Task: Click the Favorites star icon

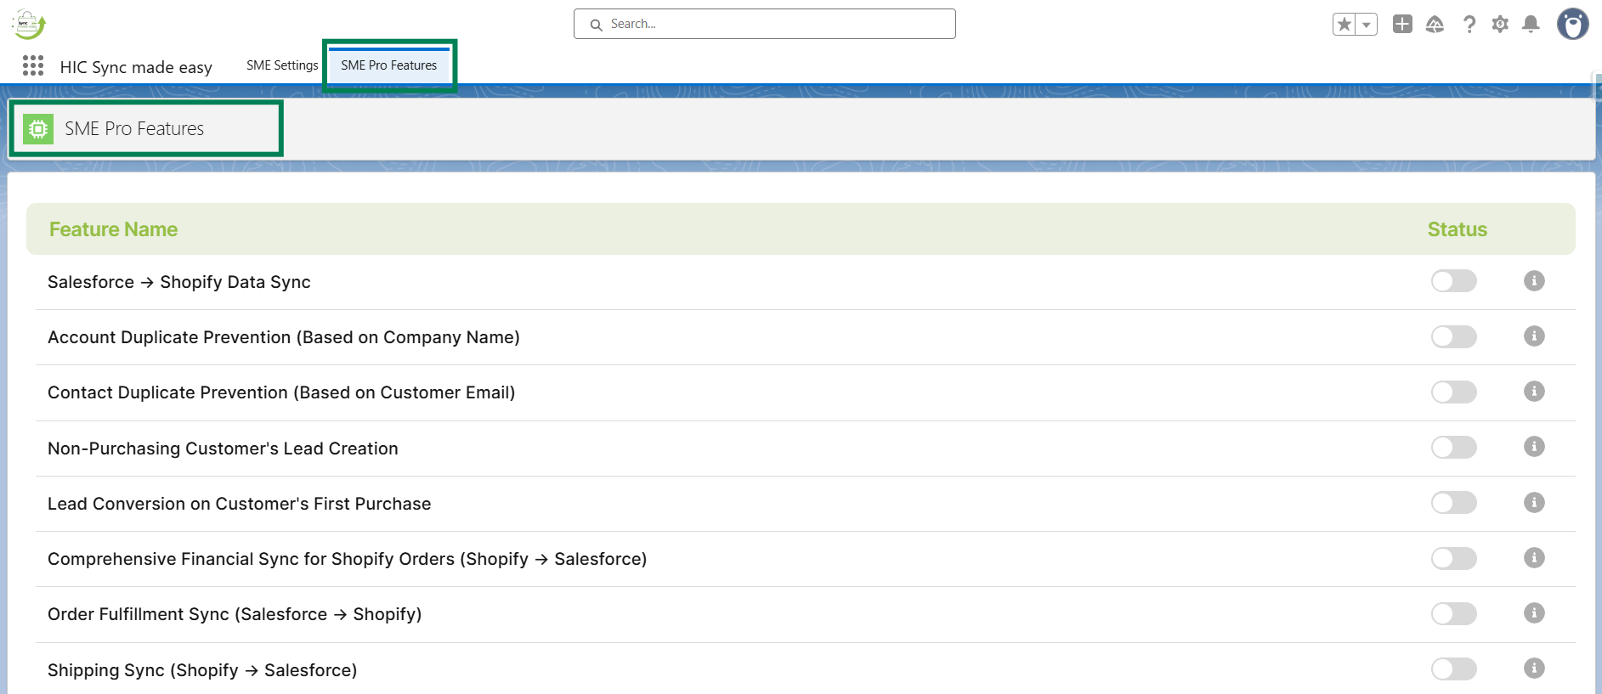Action: pos(1344,25)
